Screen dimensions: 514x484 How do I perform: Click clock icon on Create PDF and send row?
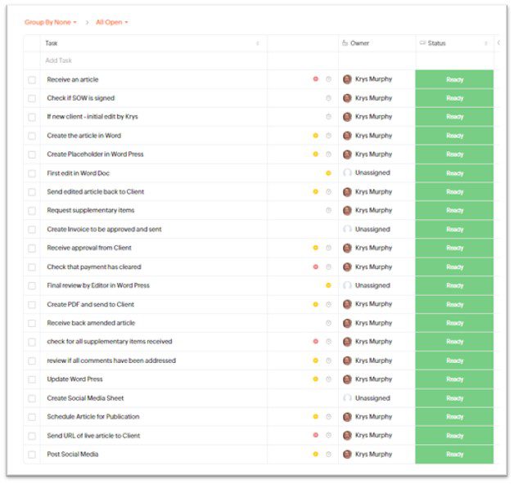pyautogui.click(x=328, y=305)
